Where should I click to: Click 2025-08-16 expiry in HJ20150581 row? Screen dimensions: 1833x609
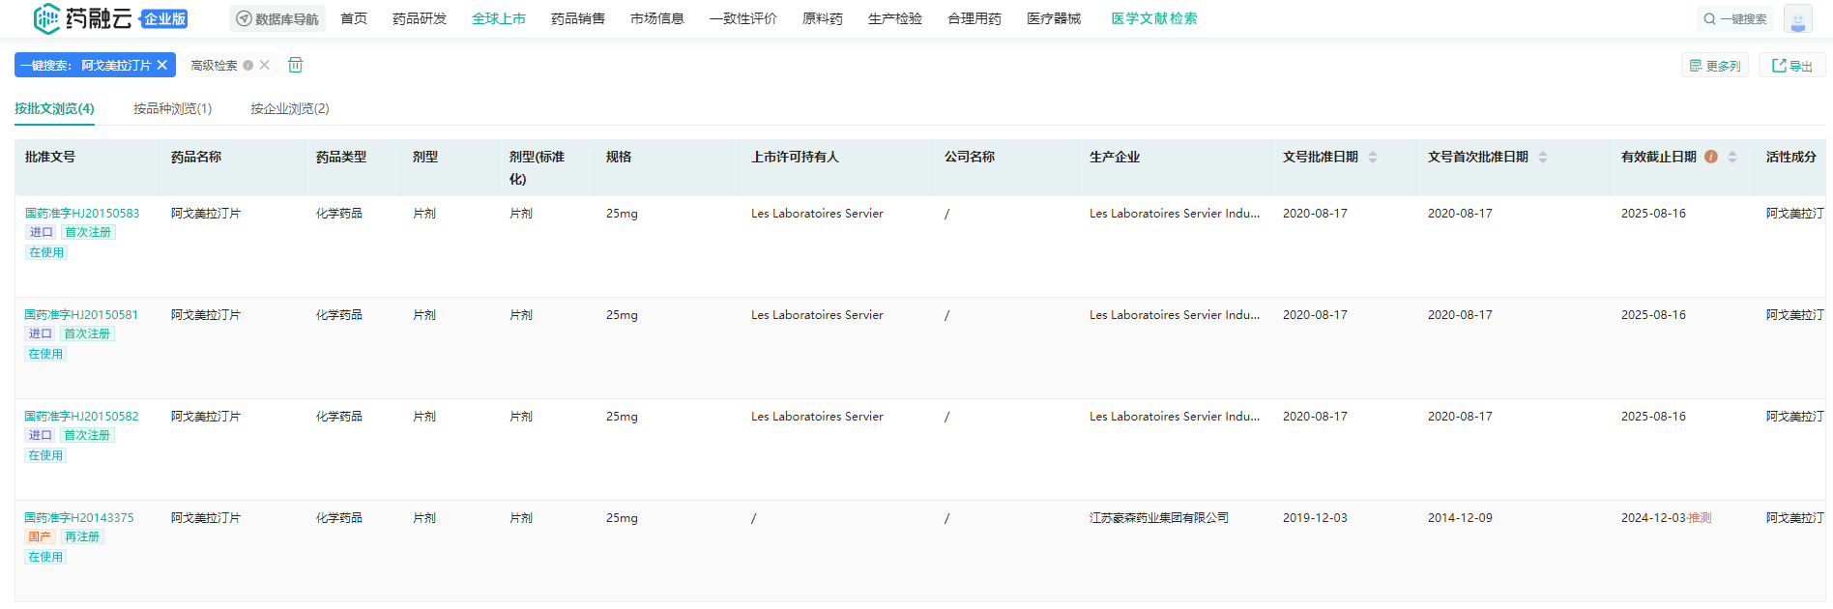[1653, 315]
